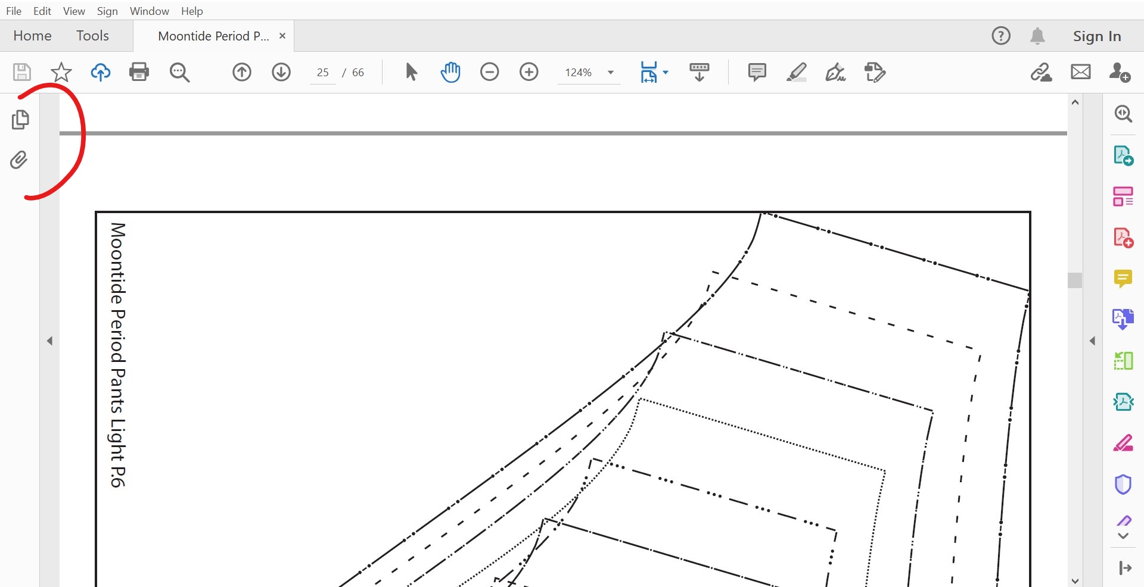Expand the fit width options dropdown
Image resolution: width=1144 pixels, height=587 pixels.
point(666,73)
